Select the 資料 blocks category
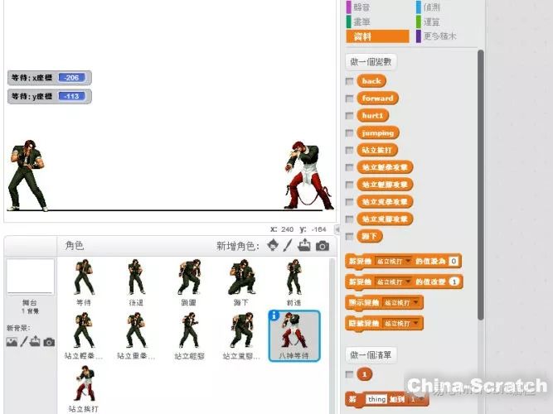 (x=377, y=36)
